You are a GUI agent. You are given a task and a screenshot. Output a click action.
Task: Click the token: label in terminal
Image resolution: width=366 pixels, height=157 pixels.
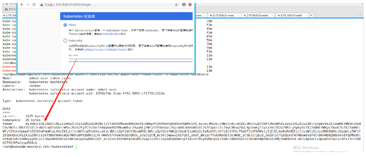(8, 124)
